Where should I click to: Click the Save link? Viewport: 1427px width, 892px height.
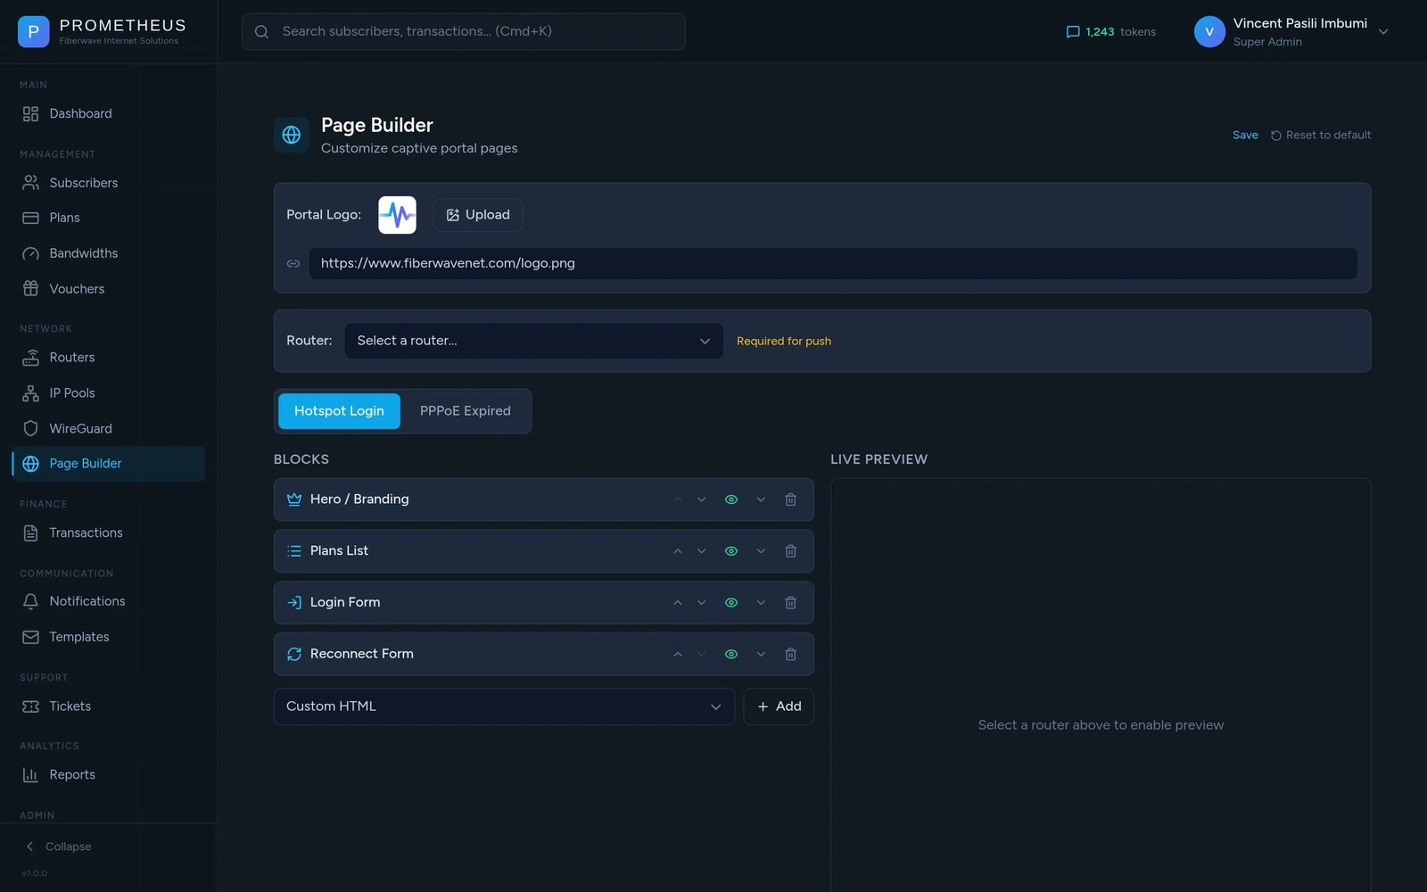tap(1245, 136)
